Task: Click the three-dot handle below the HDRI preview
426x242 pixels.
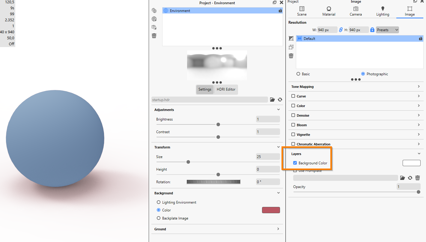Action: point(217,82)
